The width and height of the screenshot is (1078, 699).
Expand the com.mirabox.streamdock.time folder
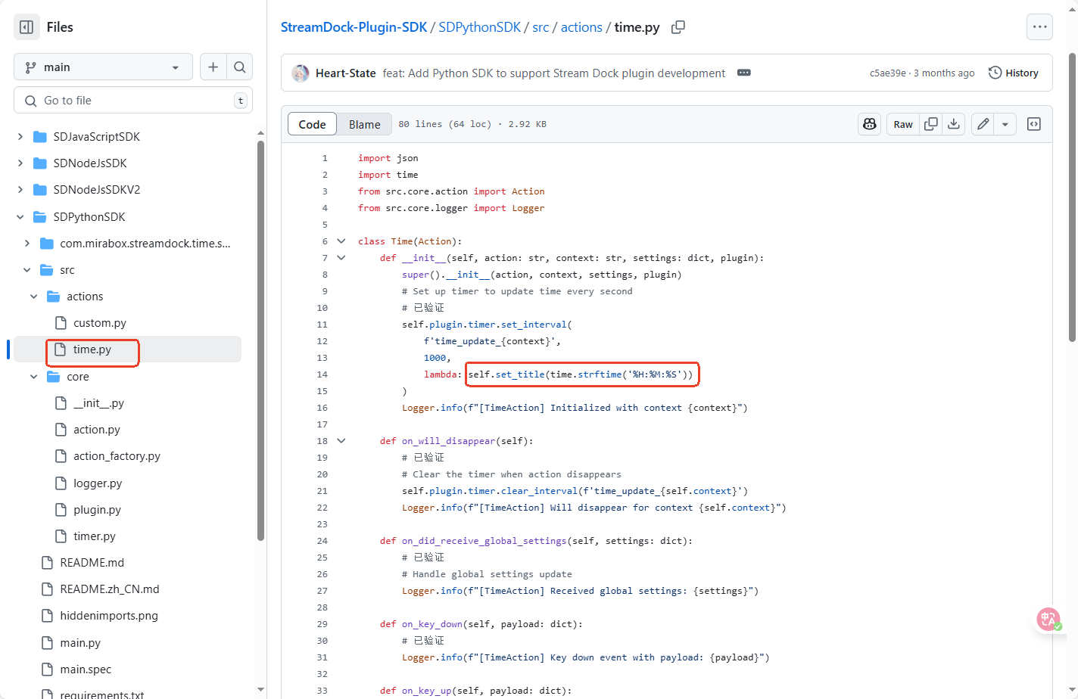tap(27, 244)
